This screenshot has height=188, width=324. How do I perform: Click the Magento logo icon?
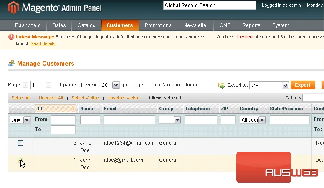coord(13,8)
